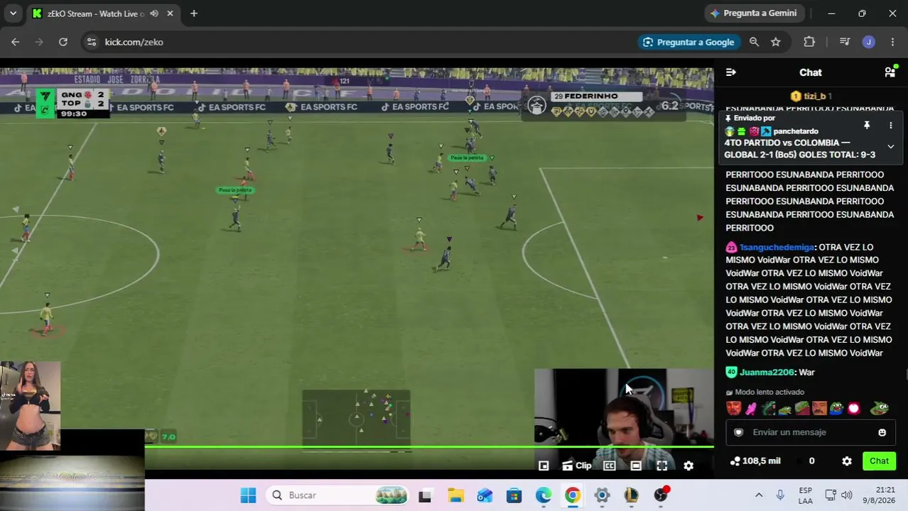Reload the kick.com page
908x511 pixels.
point(63,42)
